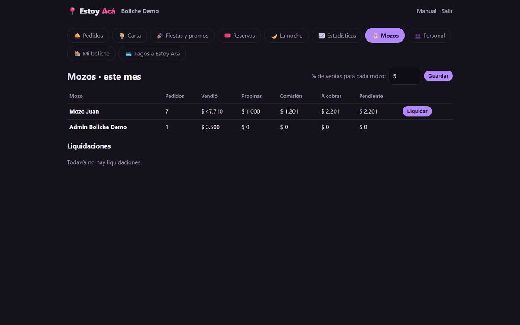Click the people icon on Personal tab

coord(418,36)
